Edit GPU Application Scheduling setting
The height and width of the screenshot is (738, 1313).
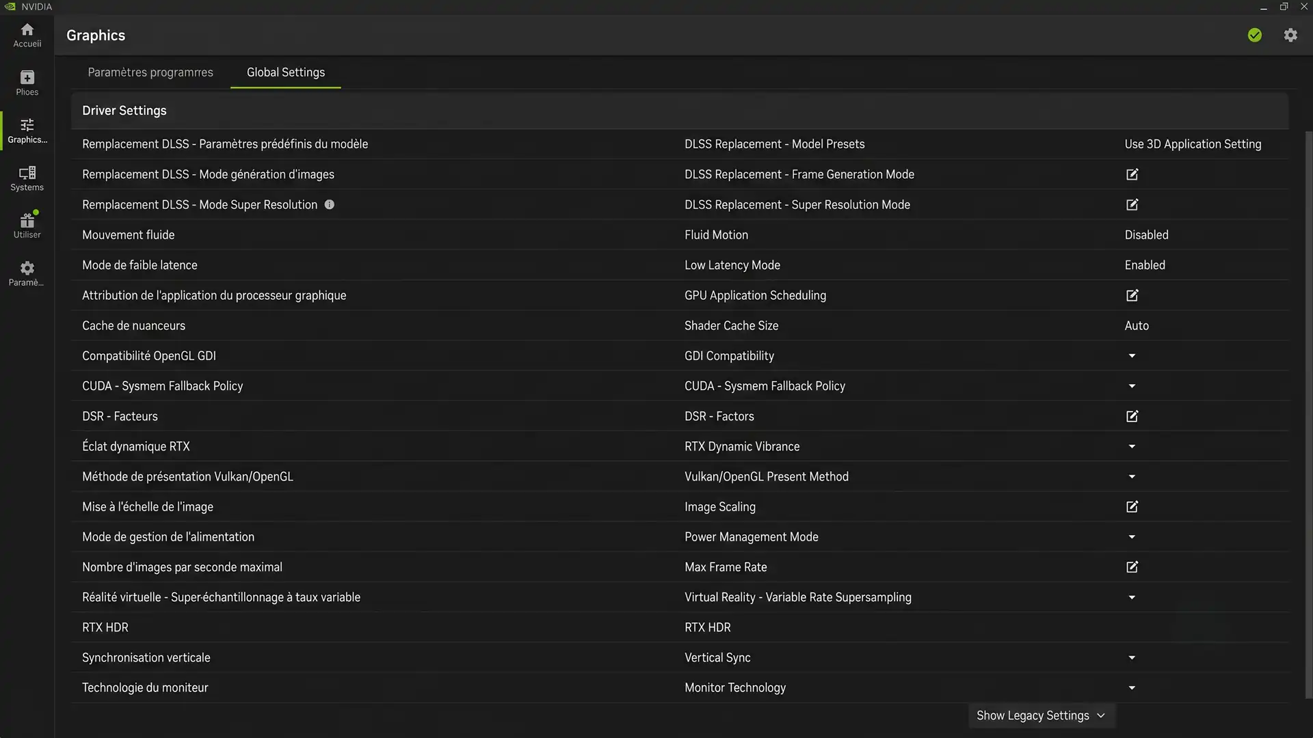click(x=1132, y=295)
